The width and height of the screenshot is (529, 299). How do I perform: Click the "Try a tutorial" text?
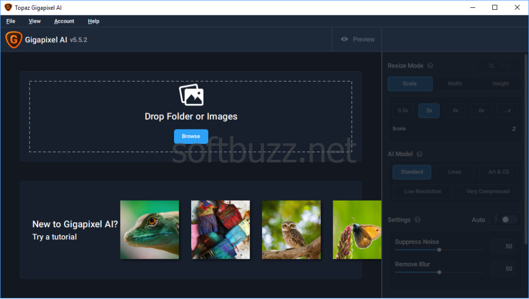55,237
